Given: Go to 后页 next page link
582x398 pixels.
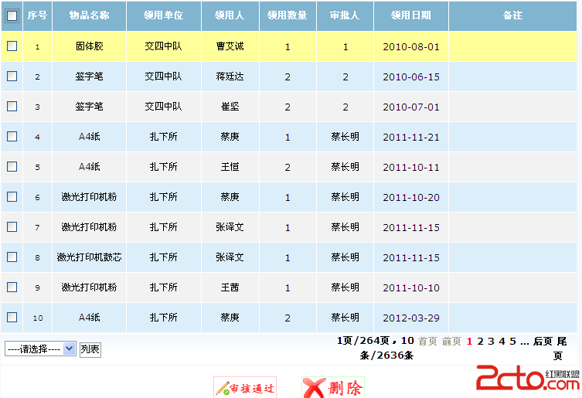Looking at the screenshot, I should click(x=543, y=341).
